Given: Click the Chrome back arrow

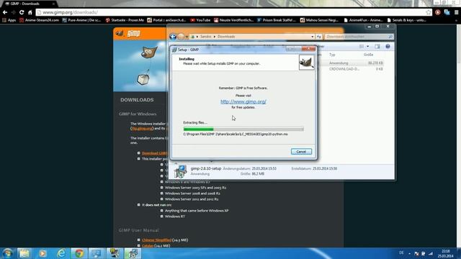Looking at the screenshot, I should click(x=5, y=12).
